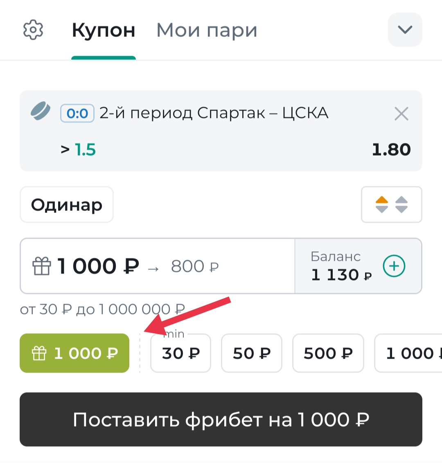Viewport: 442px width, 463px height.
Task: Select the 30 ₽ minimum stake
Action: (180, 353)
